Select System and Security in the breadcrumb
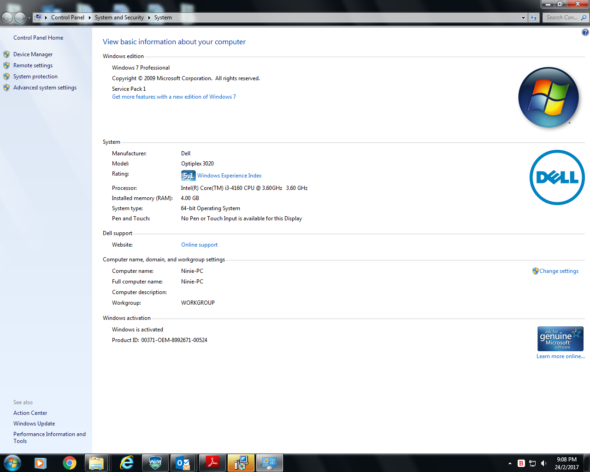 pyautogui.click(x=119, y=18)
